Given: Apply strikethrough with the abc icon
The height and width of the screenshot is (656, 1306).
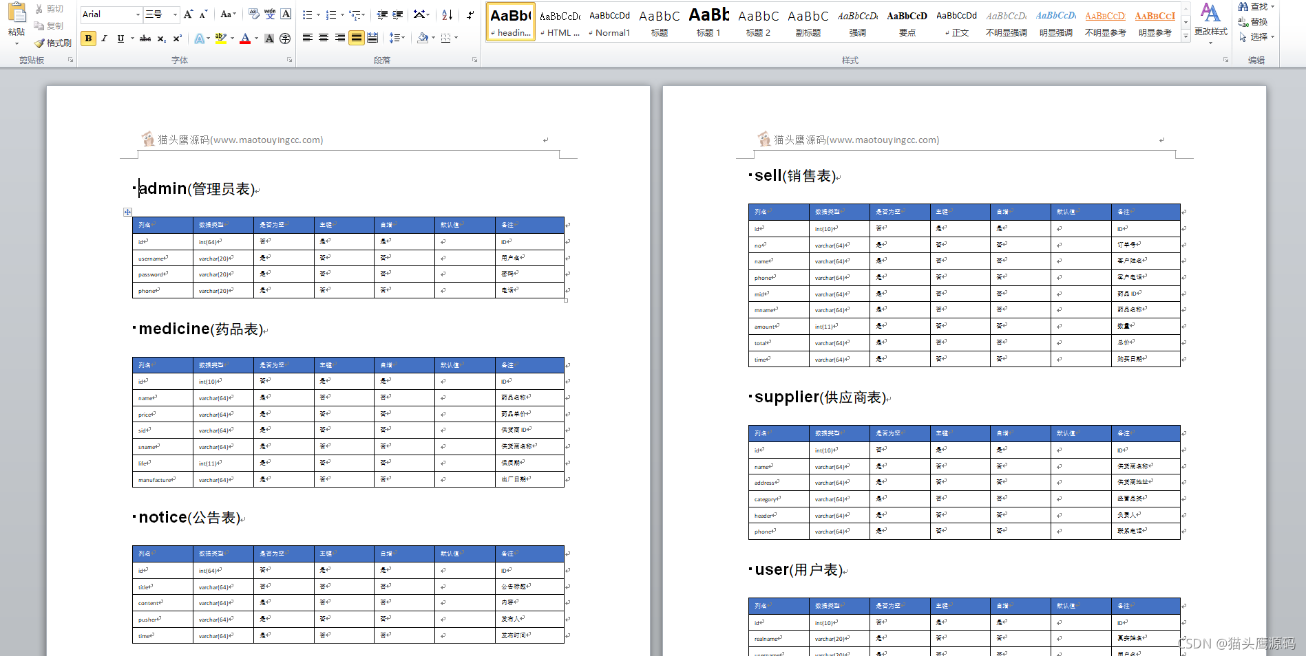Looking at the screenshot, I should tap(145, 39).
